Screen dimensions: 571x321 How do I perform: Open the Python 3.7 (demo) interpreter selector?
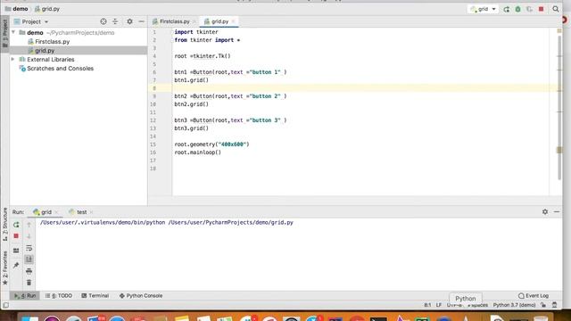coord(514,305)
